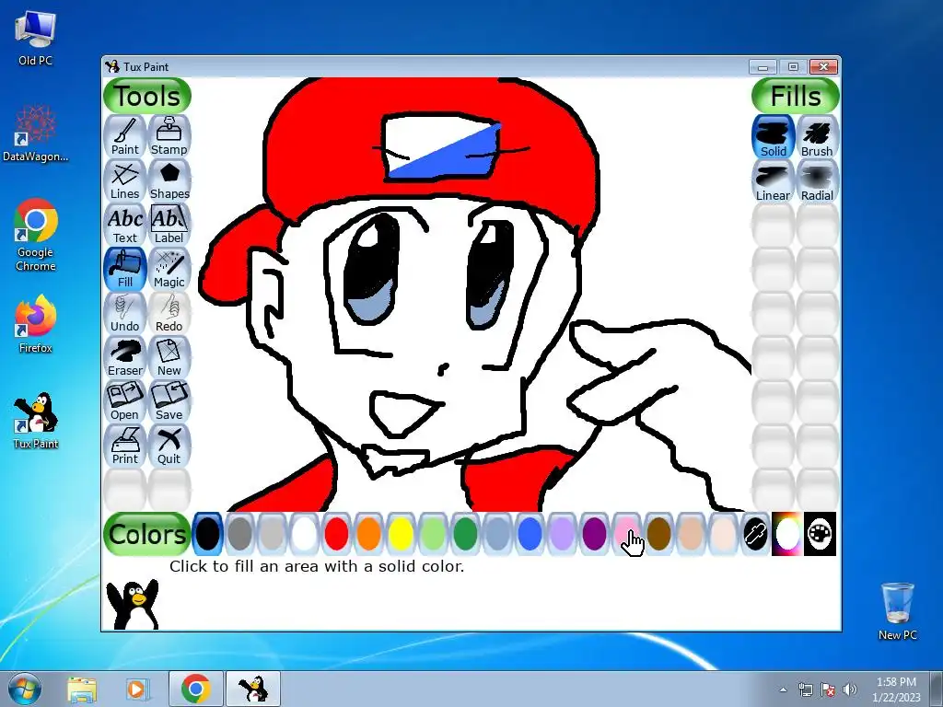The height and width of the screenshot is (707, 943).
Task: Choose the Lines tool
Action: point(125,180)
